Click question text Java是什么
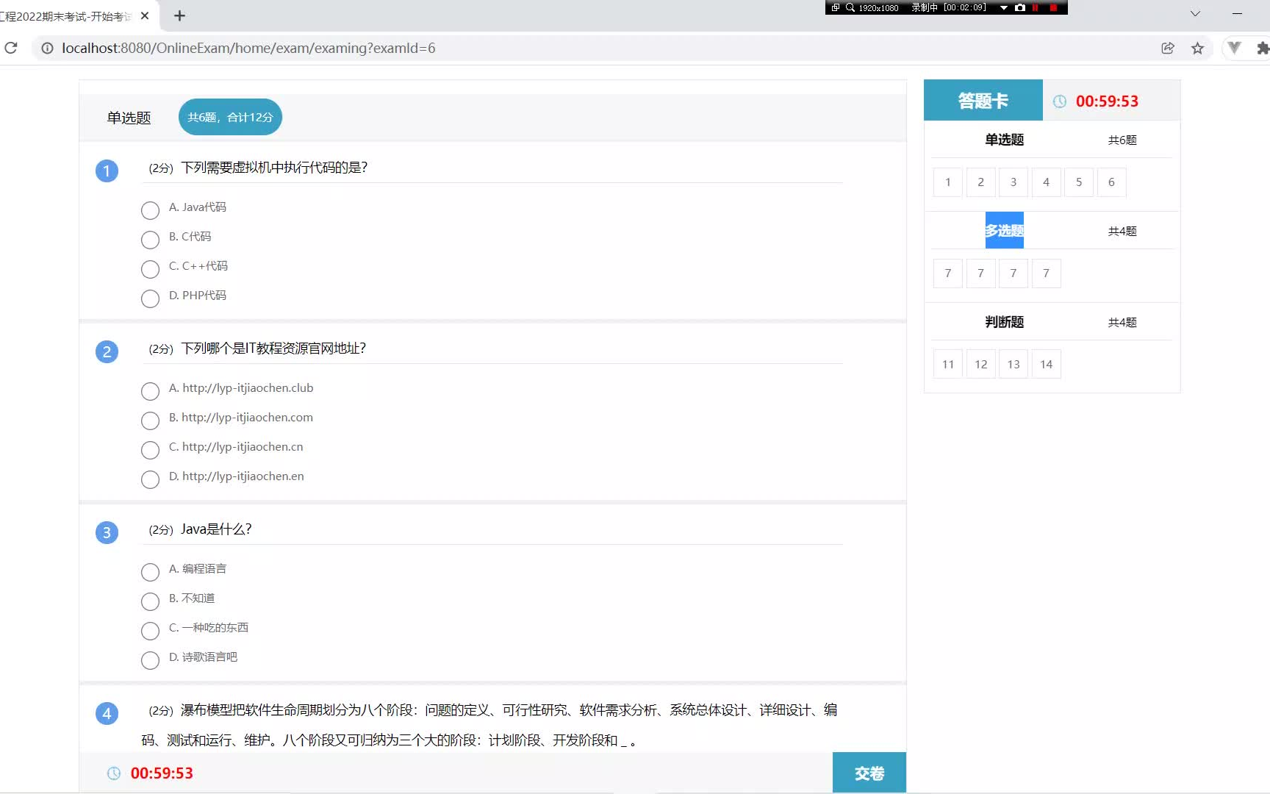The width and height of the screenshot is (1270, 794). 217,529
